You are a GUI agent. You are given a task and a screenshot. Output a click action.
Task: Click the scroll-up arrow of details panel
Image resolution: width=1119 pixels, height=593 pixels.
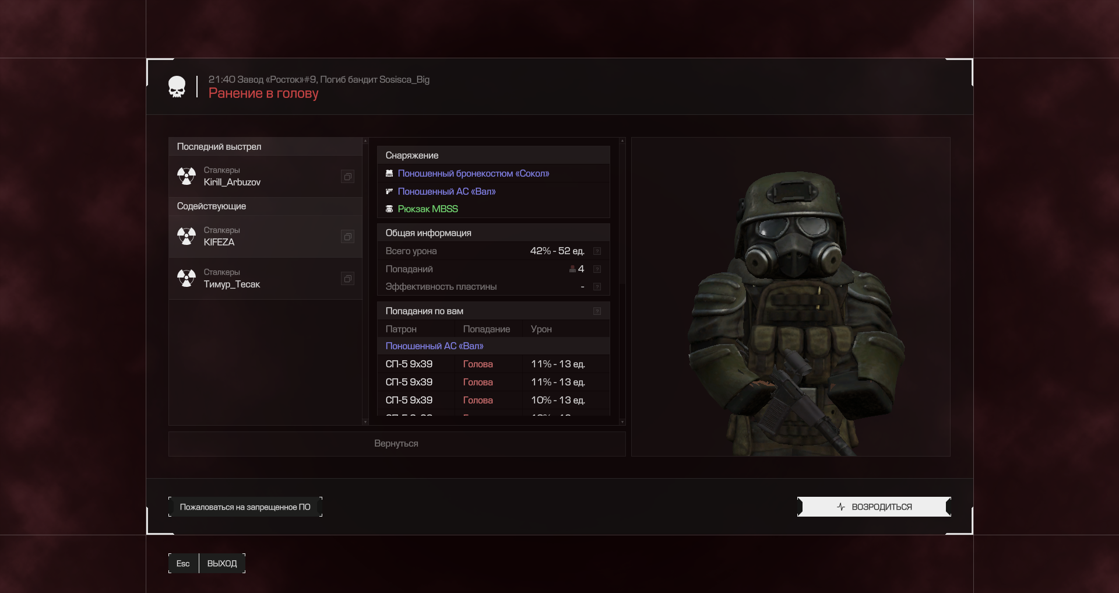point(622,141)
